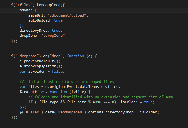Image resolution: width=188 pixels, height=128 pixels.
Task: Click !file.type in the condition
Action: tap(47, 102)
